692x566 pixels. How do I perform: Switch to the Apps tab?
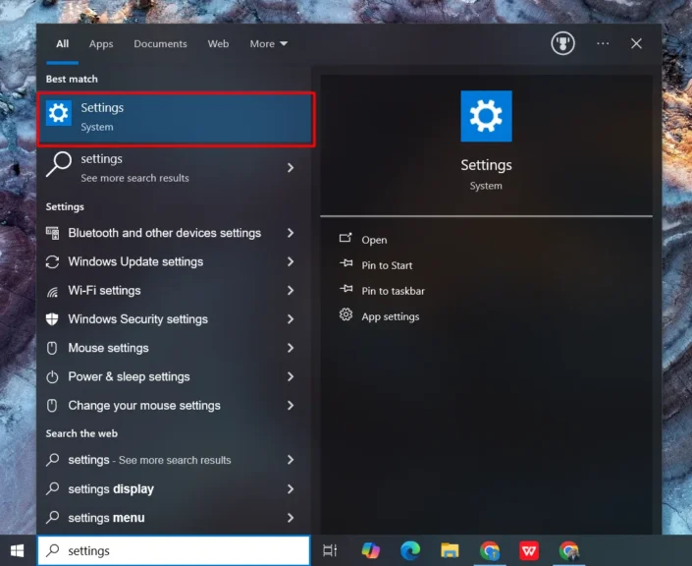[101, 44]
